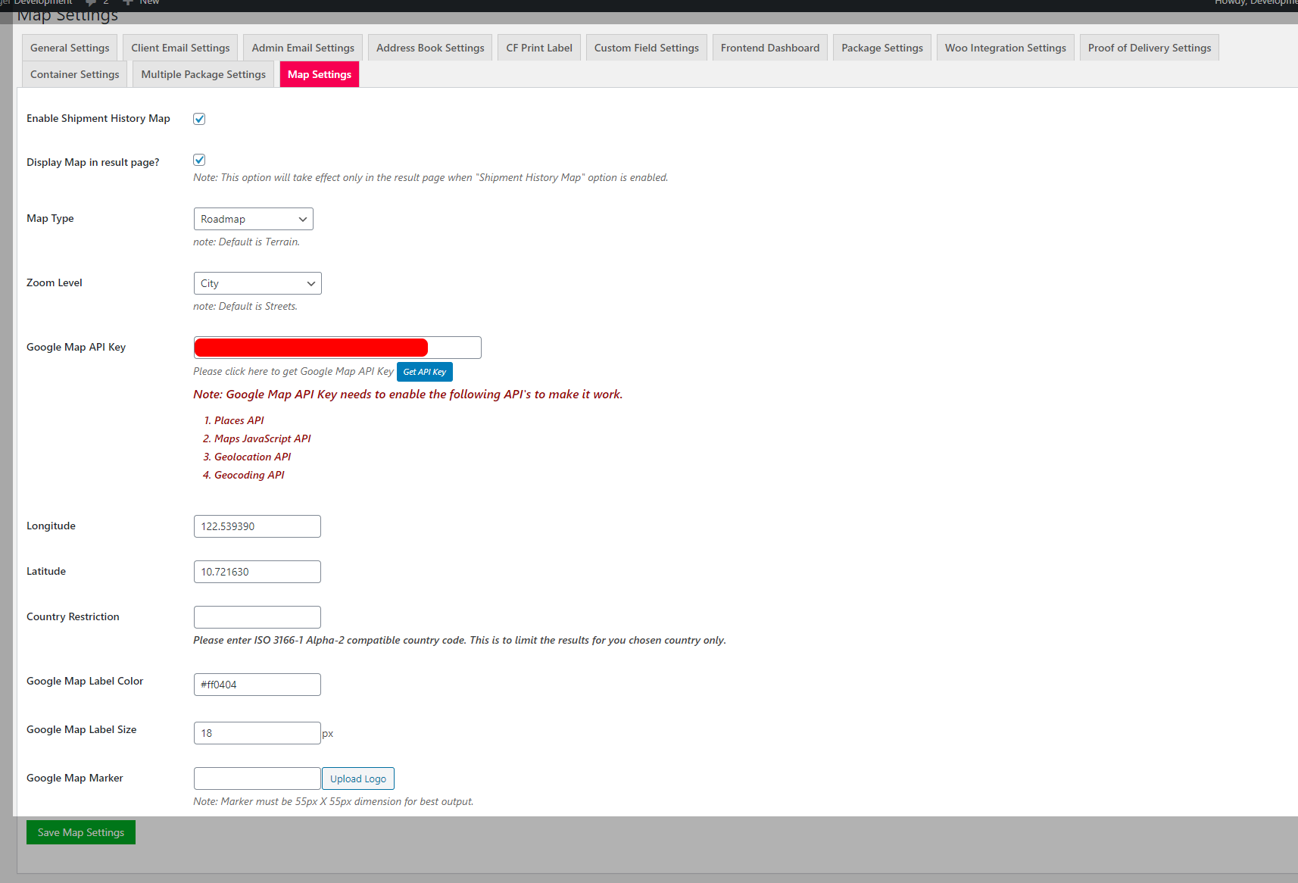
Task: Open the Map Type dropdown
Action: tap(253, 219)
